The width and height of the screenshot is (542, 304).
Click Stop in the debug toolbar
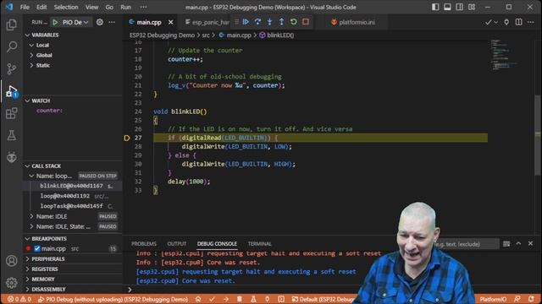[x=306, y=22]
